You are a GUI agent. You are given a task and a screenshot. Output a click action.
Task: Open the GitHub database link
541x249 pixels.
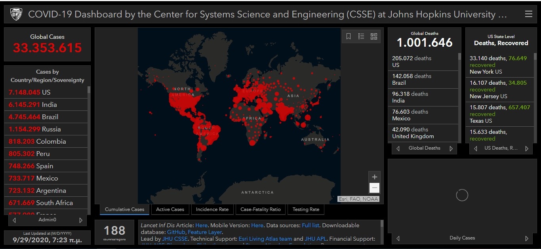[x=176, y=232]
